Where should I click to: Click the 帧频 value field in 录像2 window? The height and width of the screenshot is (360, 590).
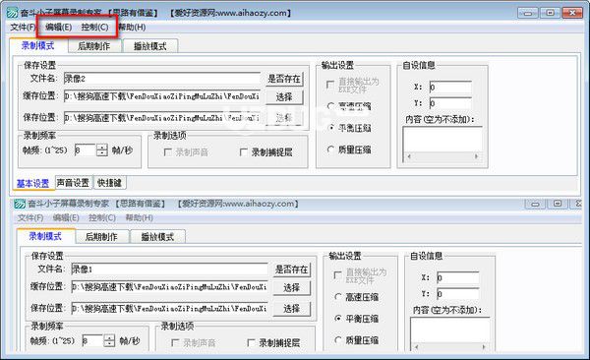pyautogui.click(x=85, y=150)
